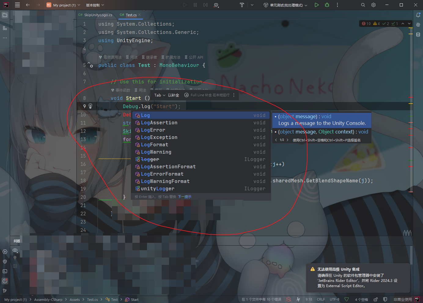The height and width of the screenshot is (303, 423).
Task: Open the main hamburger menu
Action: click(17, 5)
